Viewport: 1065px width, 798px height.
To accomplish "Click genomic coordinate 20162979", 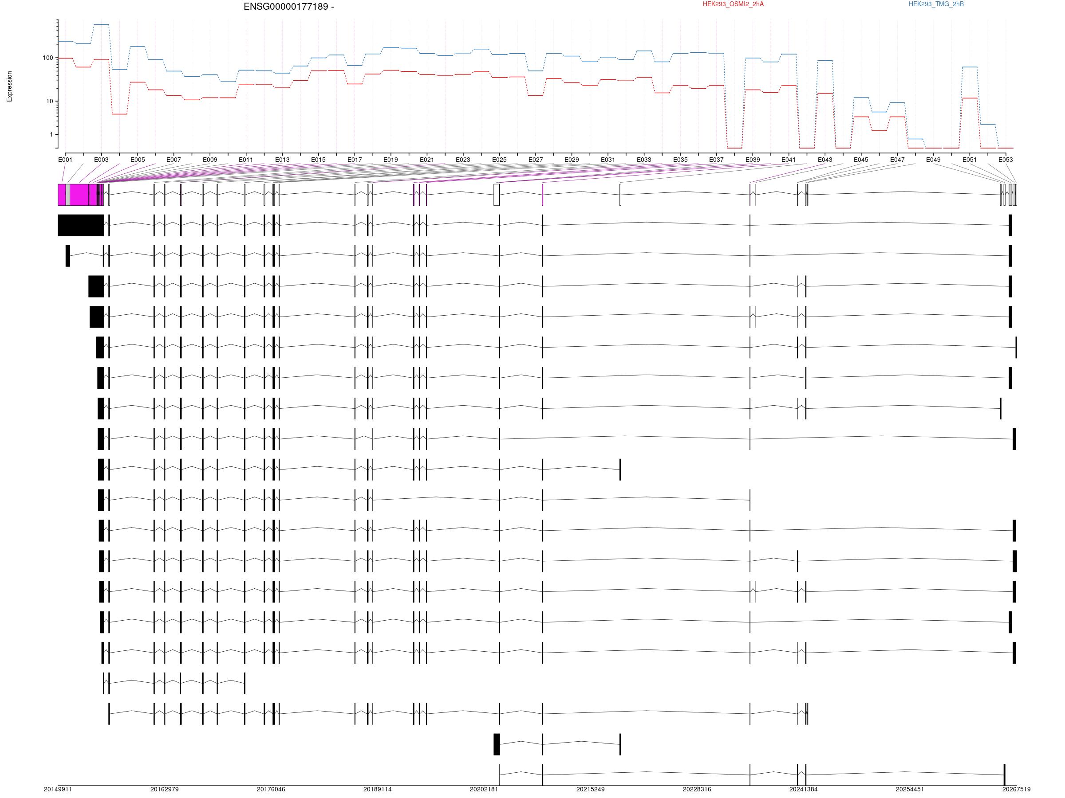I will 164,789.
